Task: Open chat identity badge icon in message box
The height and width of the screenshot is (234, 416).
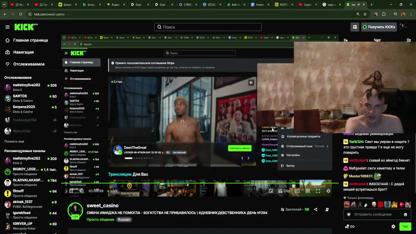Action: 349,214
